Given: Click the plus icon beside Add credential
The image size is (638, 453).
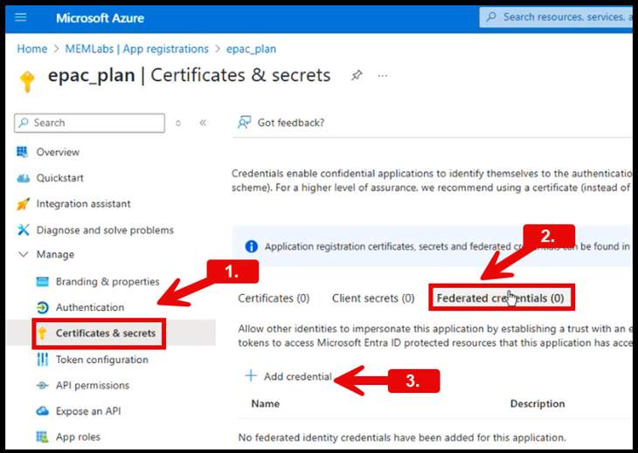Looking at the screenshot, I should pyautogui.click(x=251, y=376).
